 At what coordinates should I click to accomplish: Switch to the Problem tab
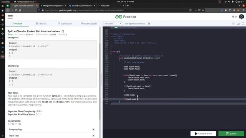point(17,24)
